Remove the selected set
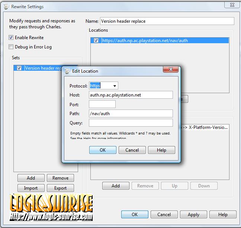The height and width of the screenshot is (228, 241). point(60,178)
